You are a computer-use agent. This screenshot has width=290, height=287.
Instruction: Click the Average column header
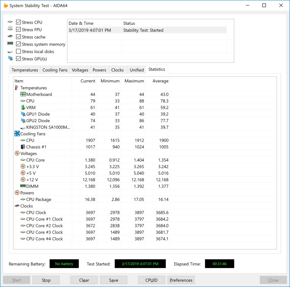tap(157, 81)
